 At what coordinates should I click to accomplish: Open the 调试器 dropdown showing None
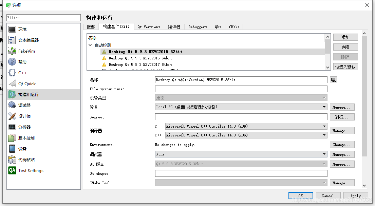[x=241, y=154]
